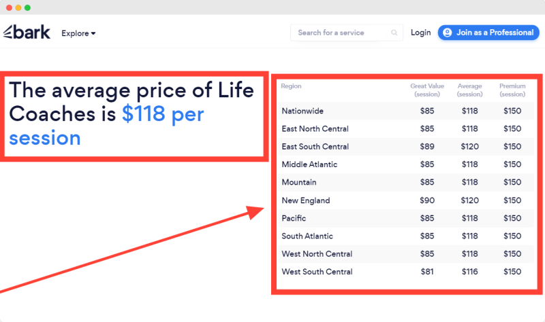Click the Great Value column header
The width and height of the screenshot is (545, 322).
427,90
